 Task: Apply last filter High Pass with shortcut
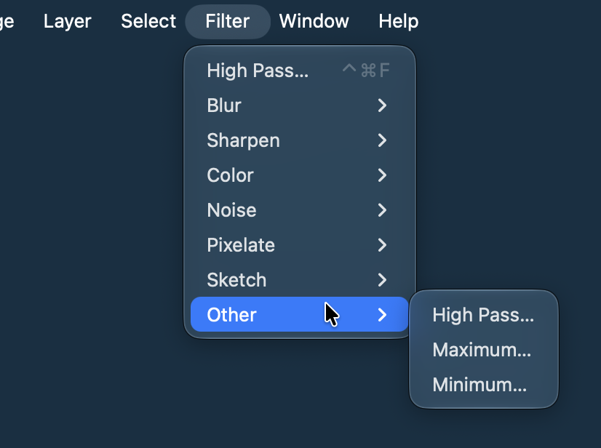tap(299, 71)
